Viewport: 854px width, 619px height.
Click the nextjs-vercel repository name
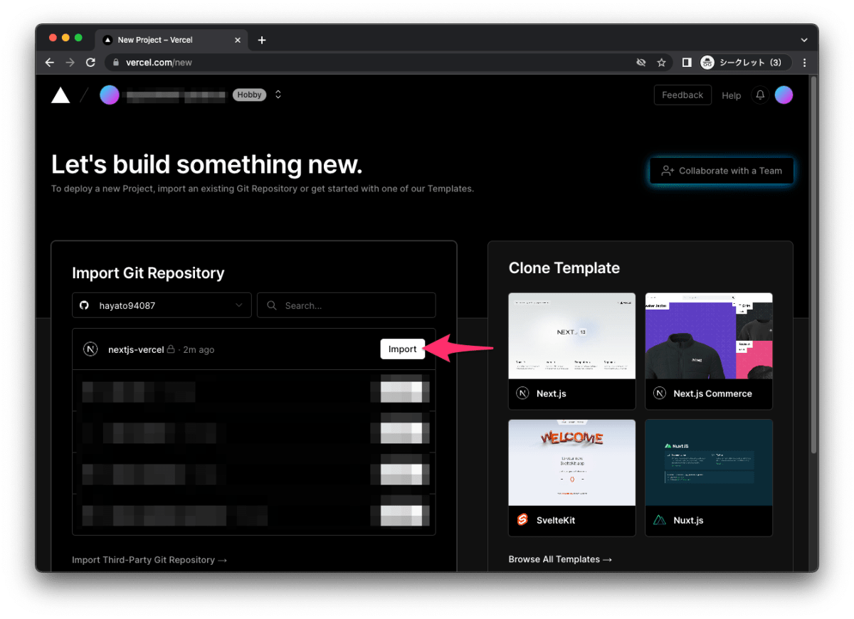point(136,349)
